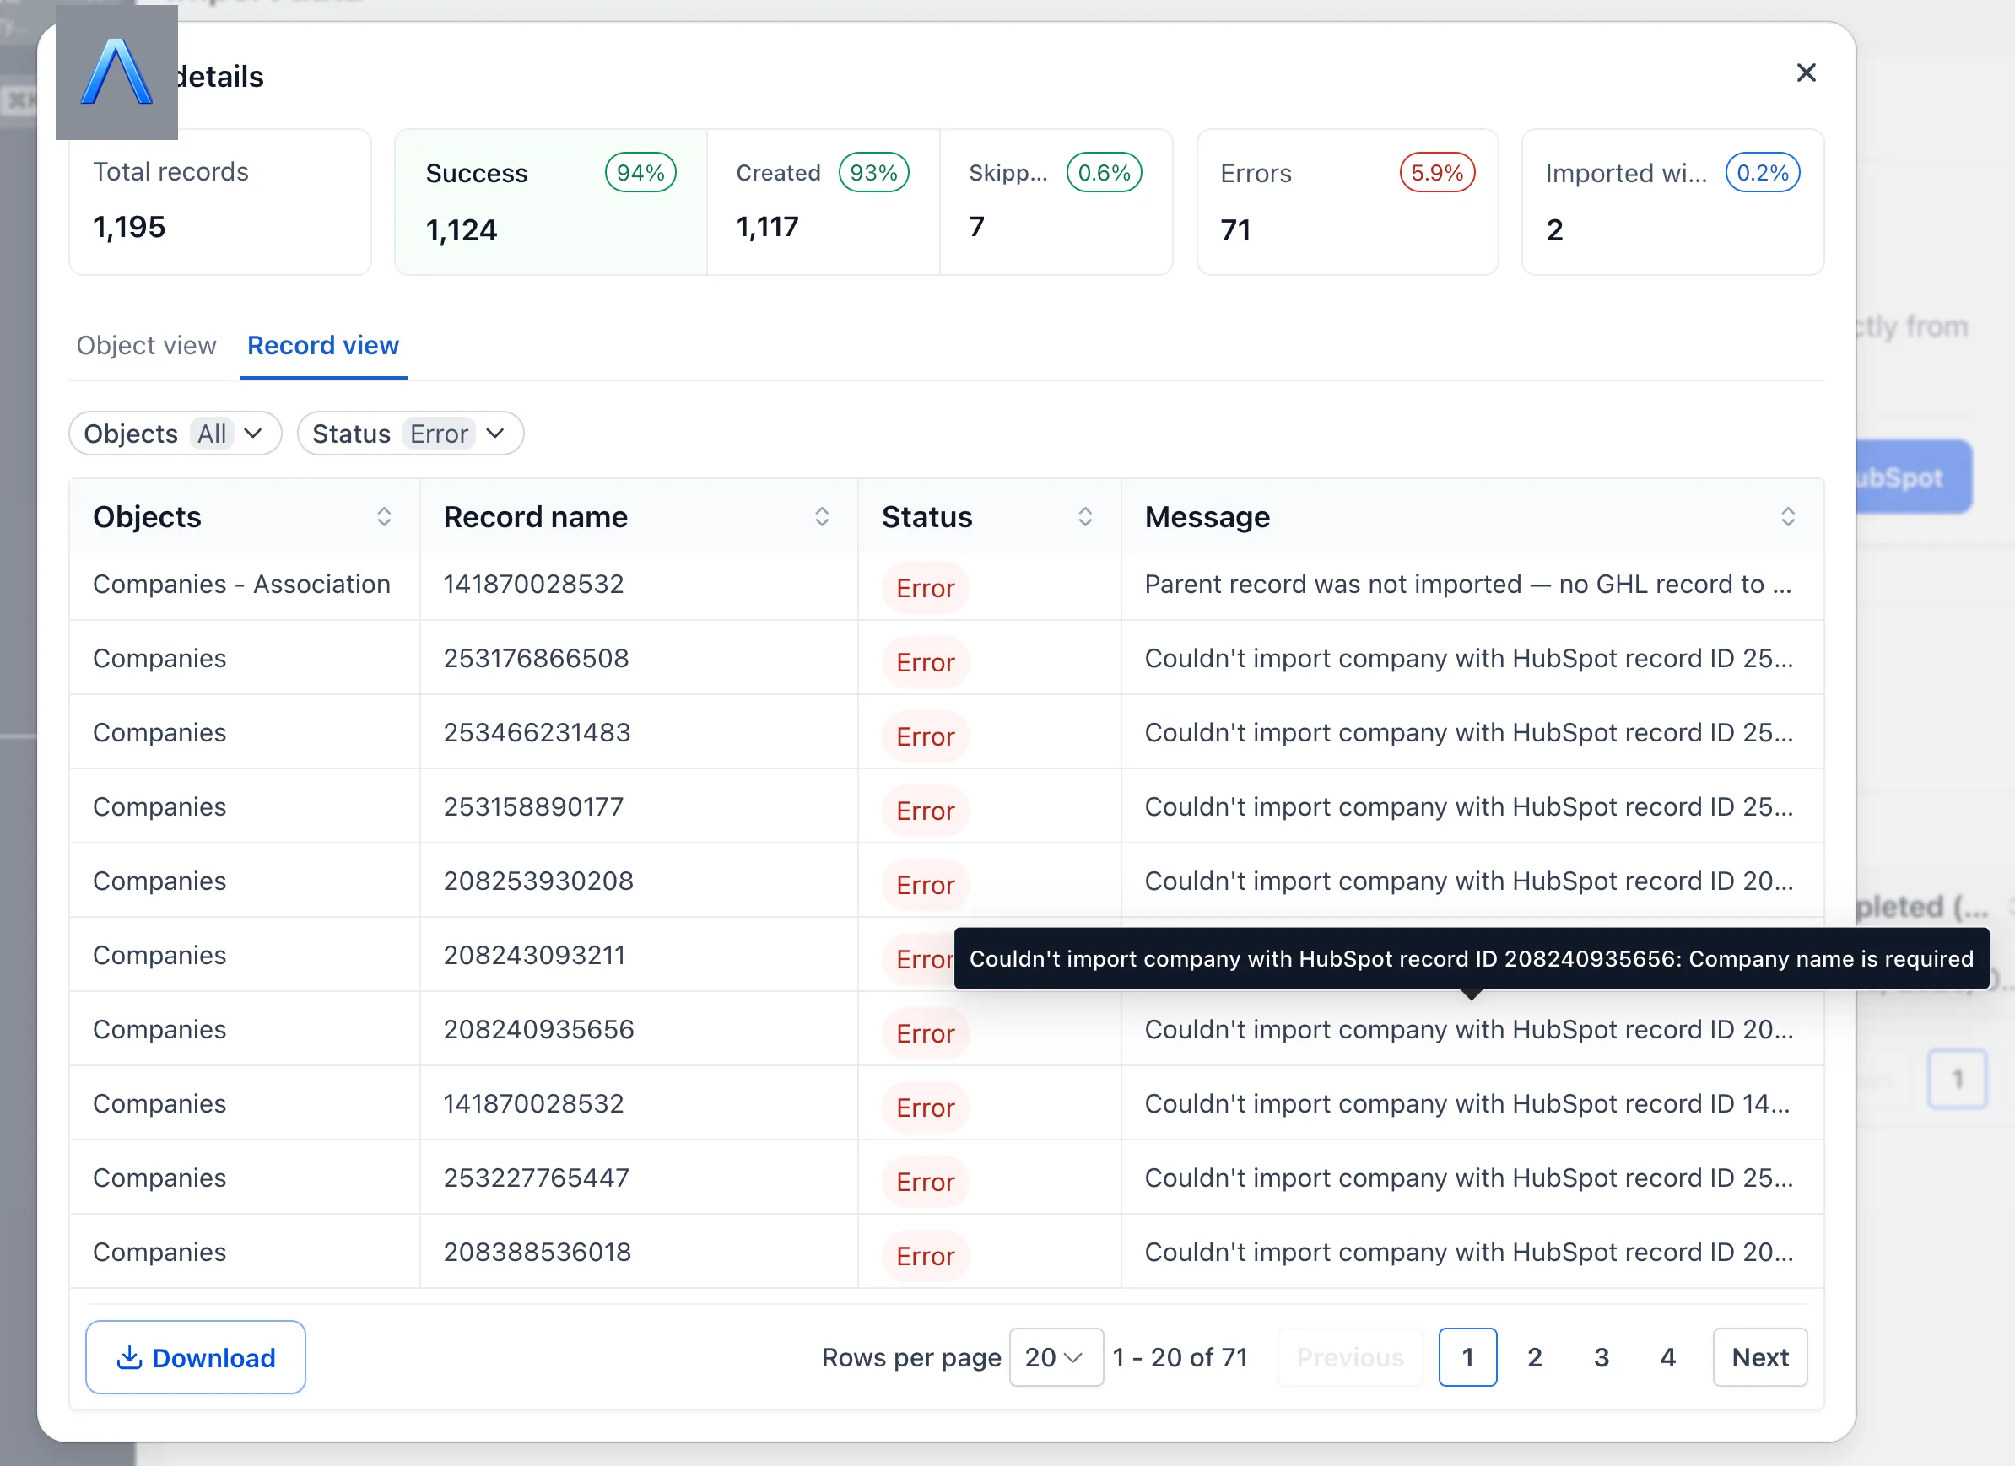Open the Objects All filter dropdown

tap(175, 434)
